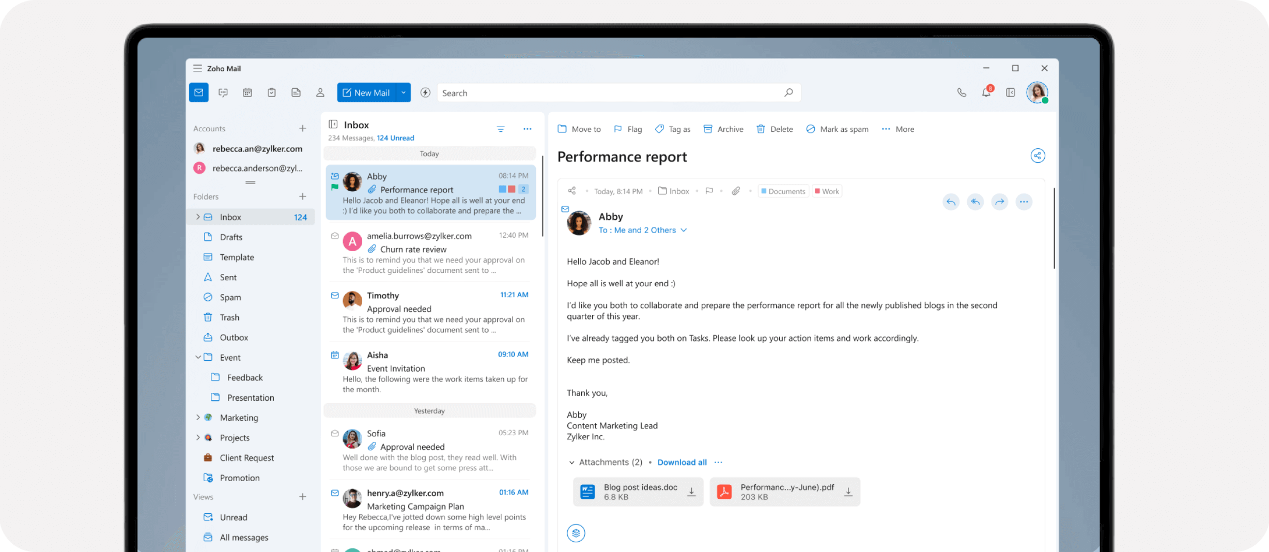Toggle read status envelope on henry.a message
The height and width of the screenshot is (552, 1269).
(x=335, y=493)
